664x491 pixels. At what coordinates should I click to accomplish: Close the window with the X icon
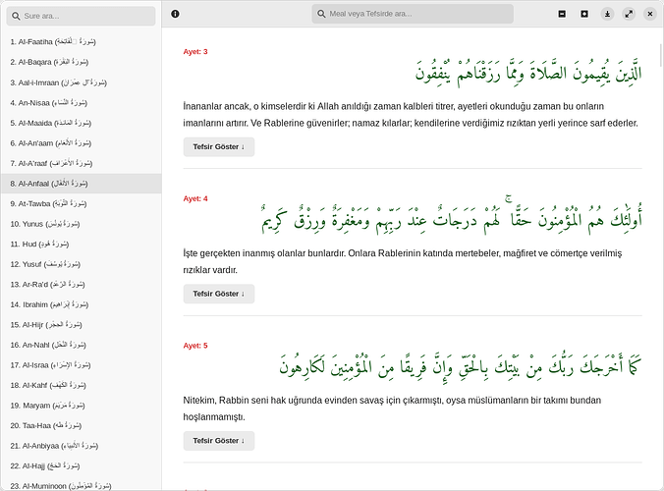click(649, 14)
